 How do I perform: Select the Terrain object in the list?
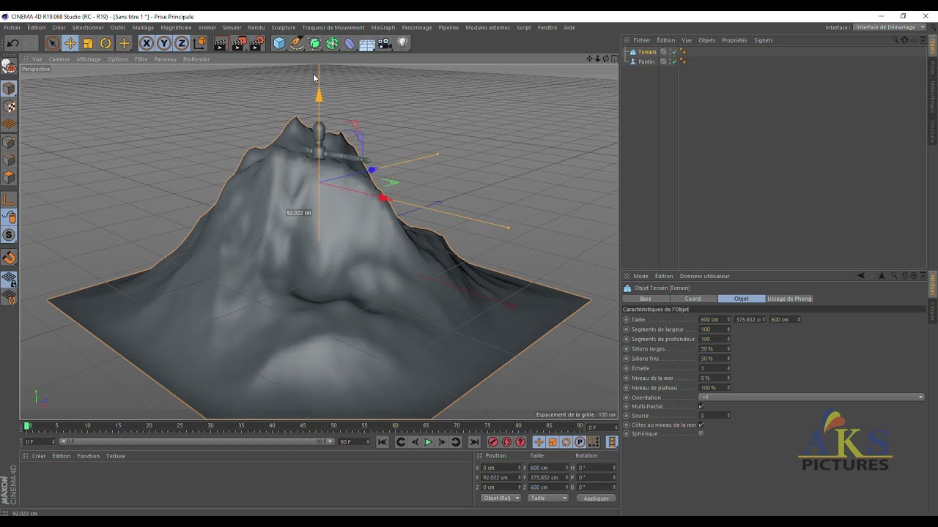click(x=647, y=52)
